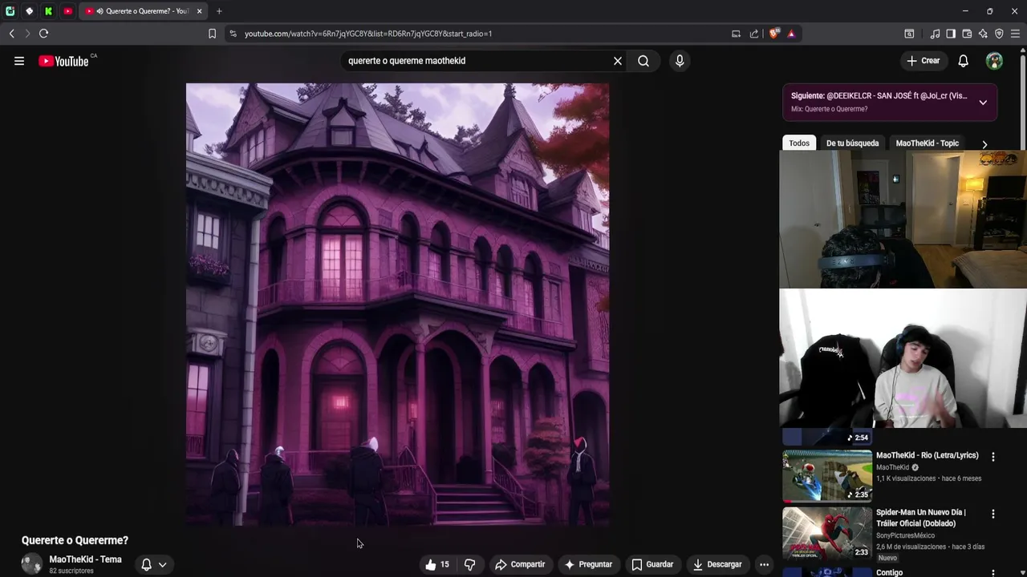Viewport: 1027px width, 577px height.
Task: Open more actions ellipsis under video
Action: [x=764, y=564]
